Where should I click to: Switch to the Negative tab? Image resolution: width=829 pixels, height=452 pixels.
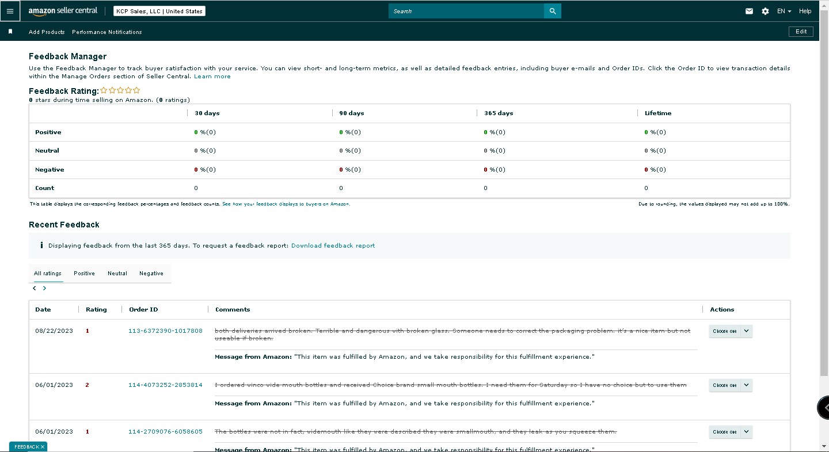click(x=151, y=274)
